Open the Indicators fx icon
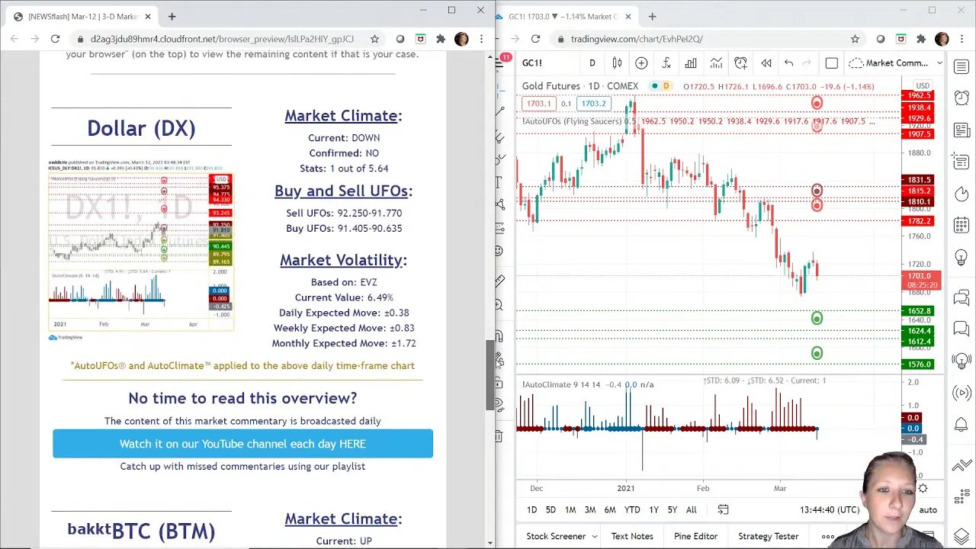This screenshot has width=976, height=549. point(666,63)
